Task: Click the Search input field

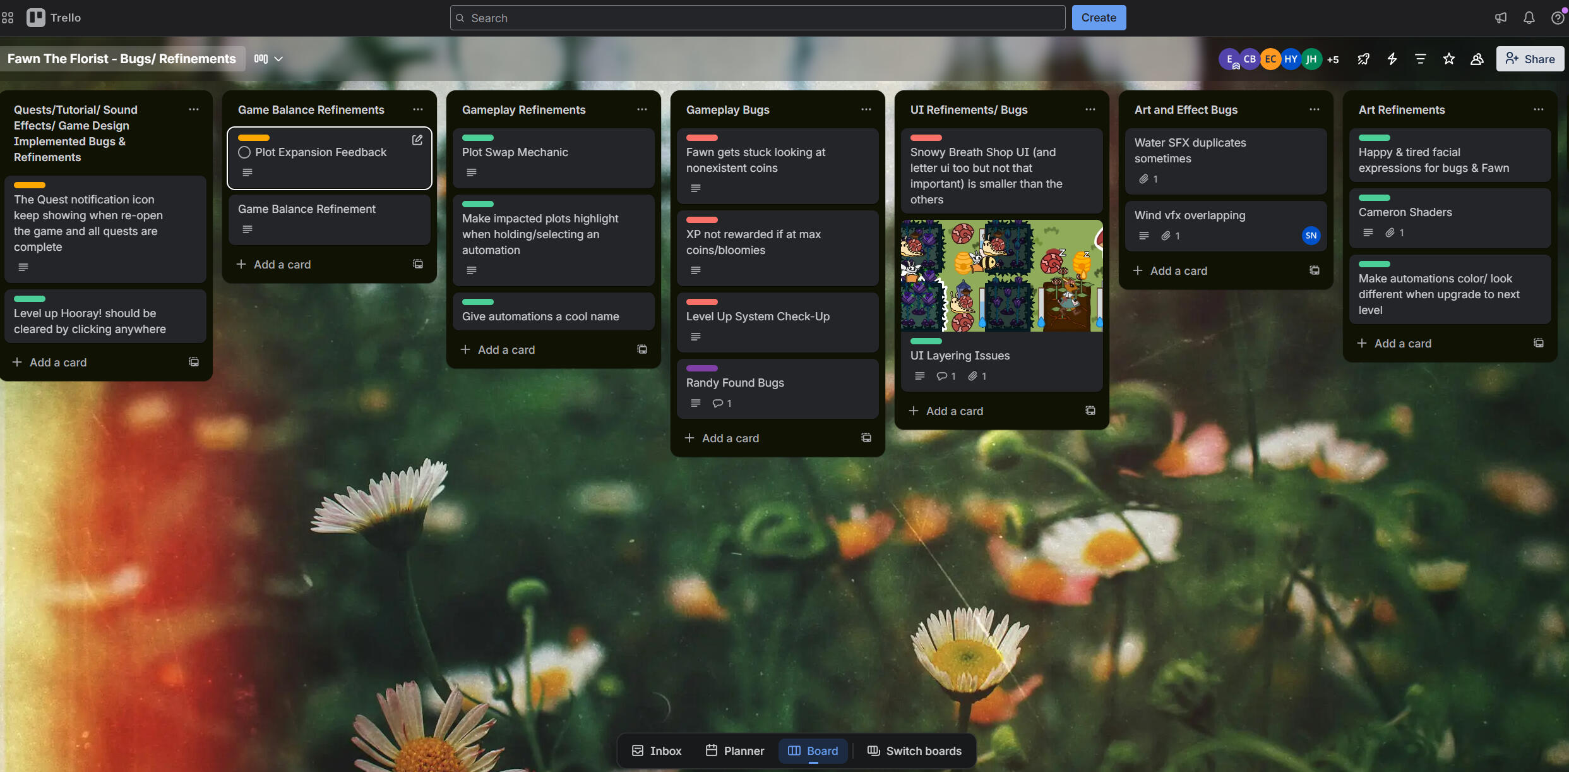Action: 758,18
